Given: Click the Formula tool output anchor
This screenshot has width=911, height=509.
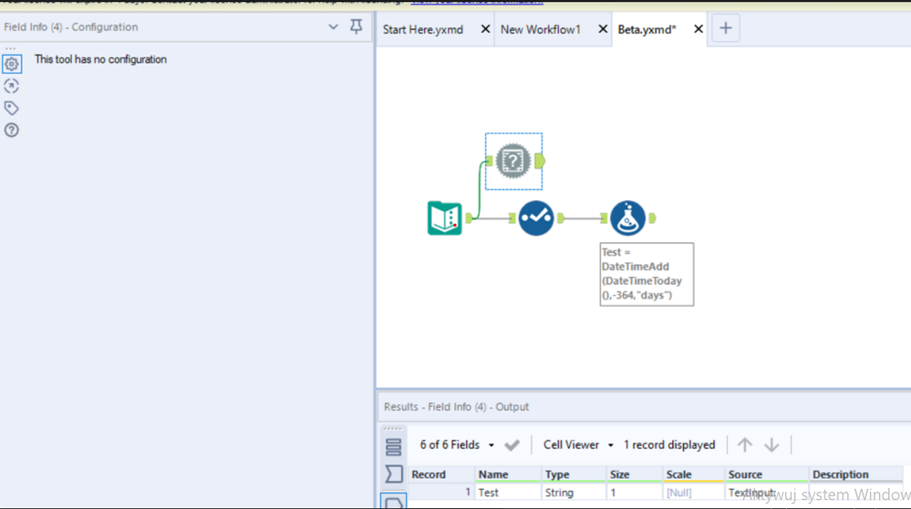Looking at the screenshot, I should [x=652, y=219].
